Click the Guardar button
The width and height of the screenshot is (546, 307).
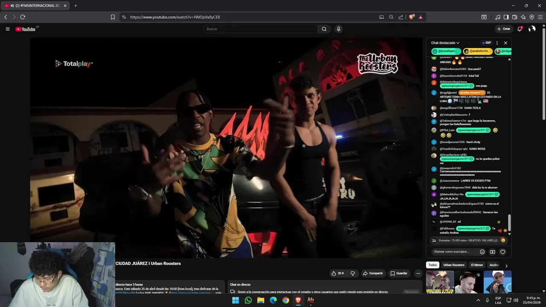(x=399, y=273)
